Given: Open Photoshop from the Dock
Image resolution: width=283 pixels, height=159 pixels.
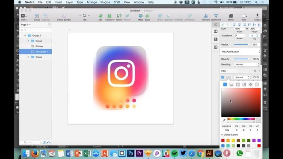Looking at the screenshot, I should coord(131,153).
